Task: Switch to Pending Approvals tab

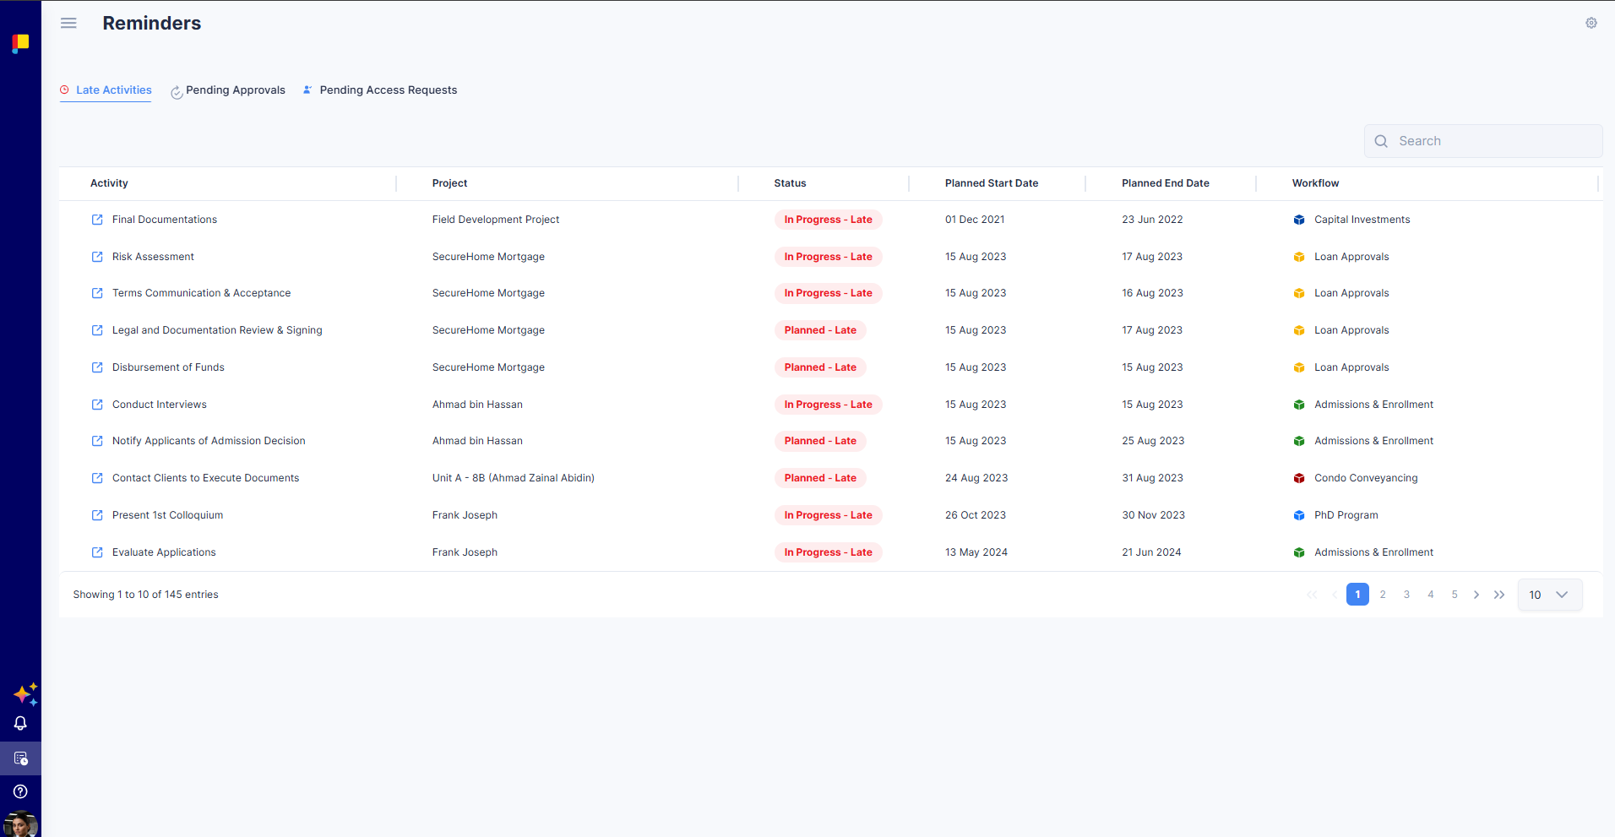Action: click(228, 90)
